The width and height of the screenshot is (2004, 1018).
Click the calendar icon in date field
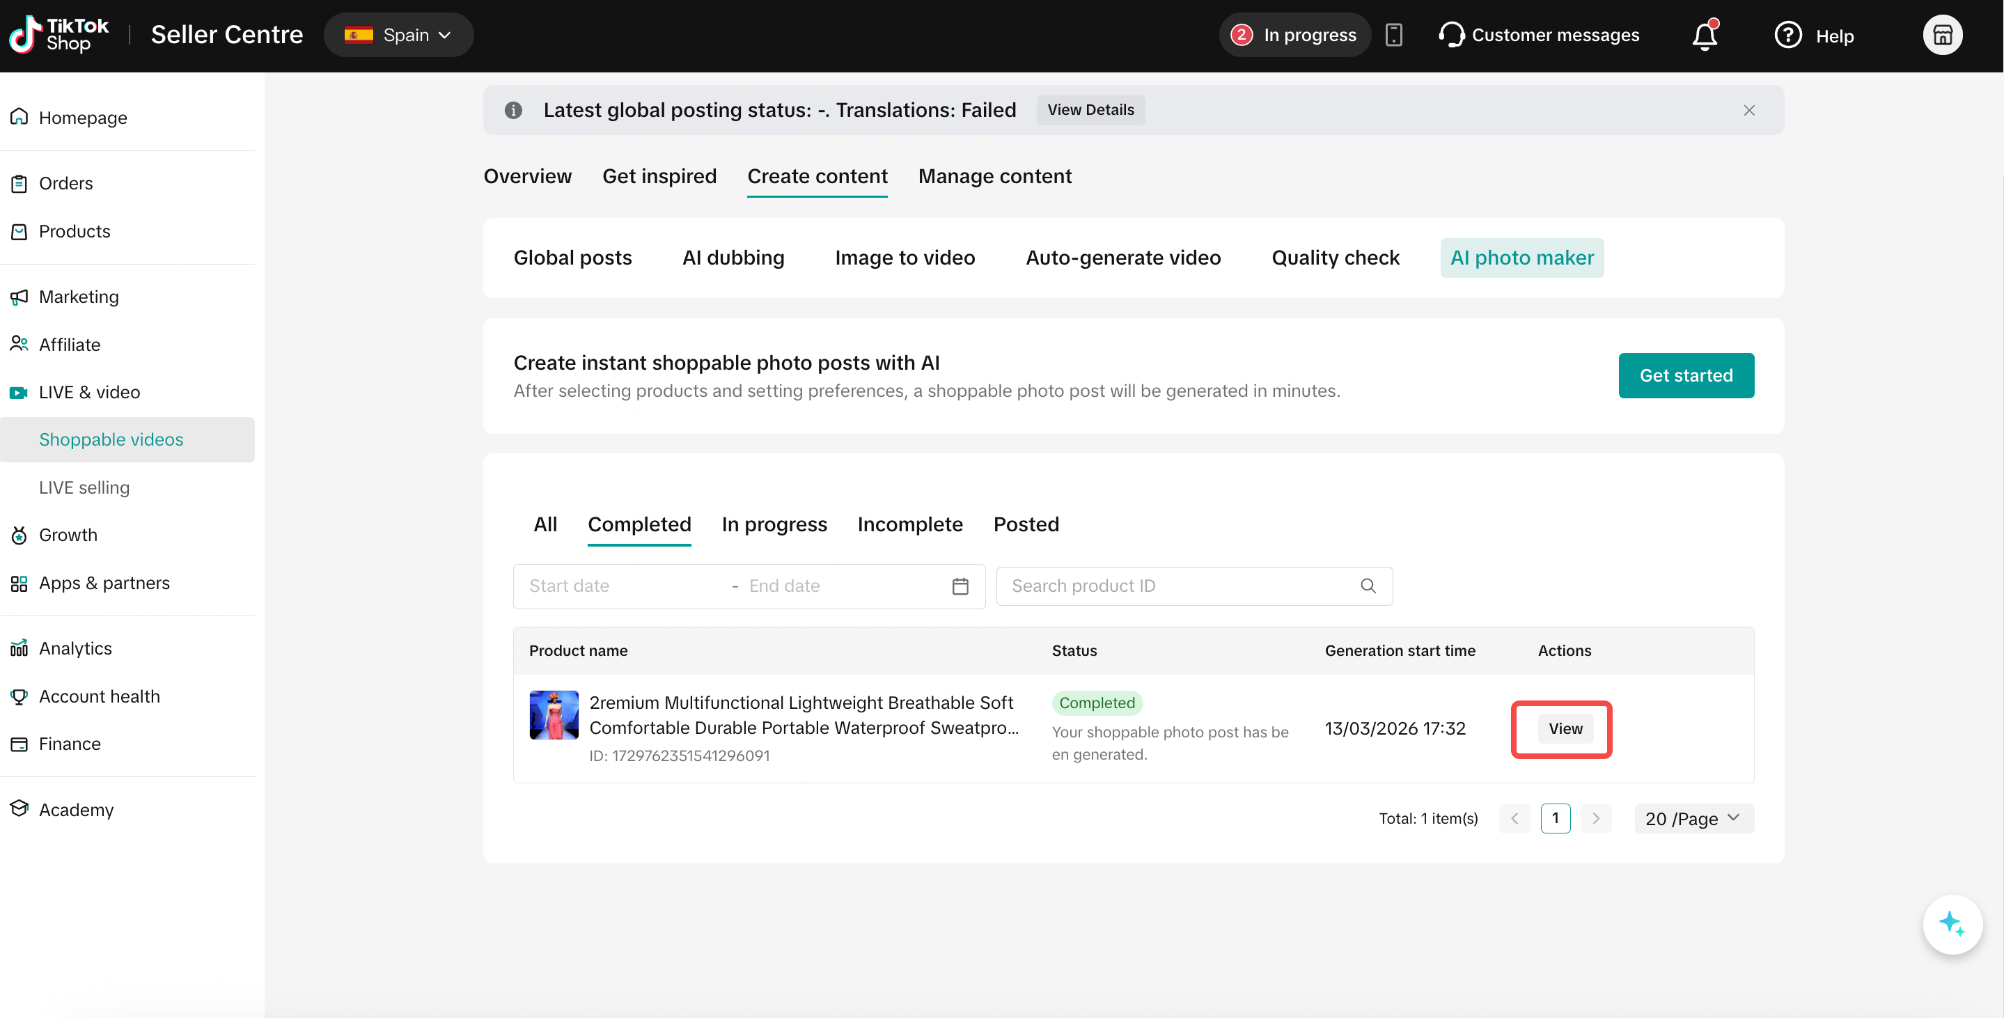click(x=960, y=586)
